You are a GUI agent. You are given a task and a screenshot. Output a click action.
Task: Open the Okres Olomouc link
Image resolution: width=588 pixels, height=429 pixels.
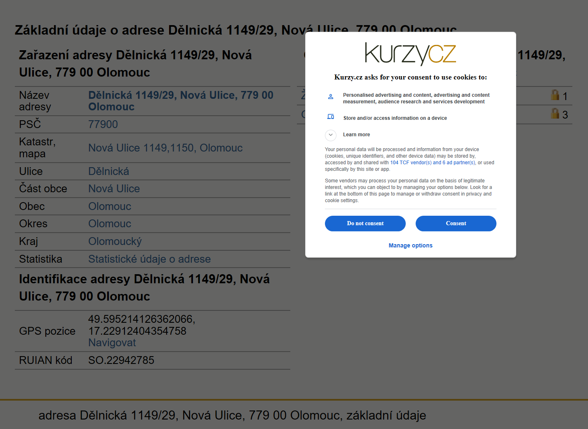(110, 224)
